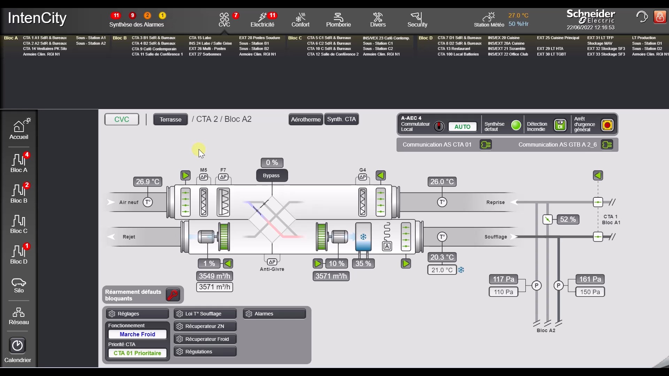The width and height of the screenshot is (669, 376).
Task: Click the Arrêt d'urgence général button
Action: click(607, 125)
